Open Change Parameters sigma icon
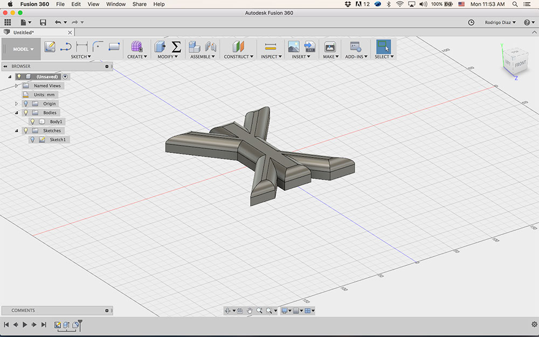This screenshot has width=539, height=337. tap(176, 46)
